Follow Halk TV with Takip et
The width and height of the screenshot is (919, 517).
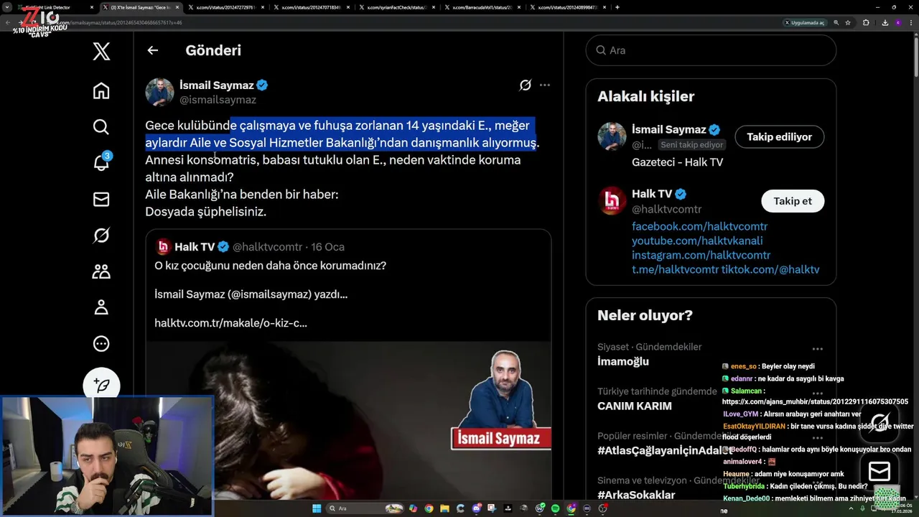pos(793,201)
